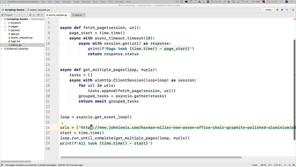Screen dimensions: 296x167
Task: Select the locators folder row
Action: click(x=22, y=23)
